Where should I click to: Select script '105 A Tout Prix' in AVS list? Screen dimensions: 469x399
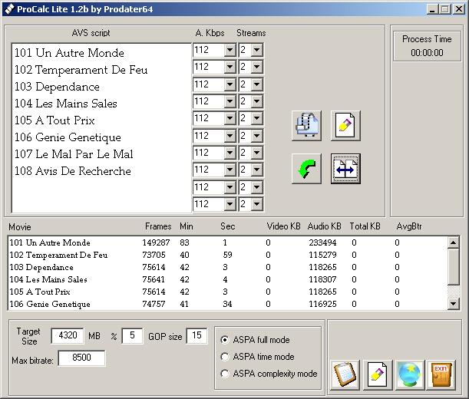[x=54, y=120]
